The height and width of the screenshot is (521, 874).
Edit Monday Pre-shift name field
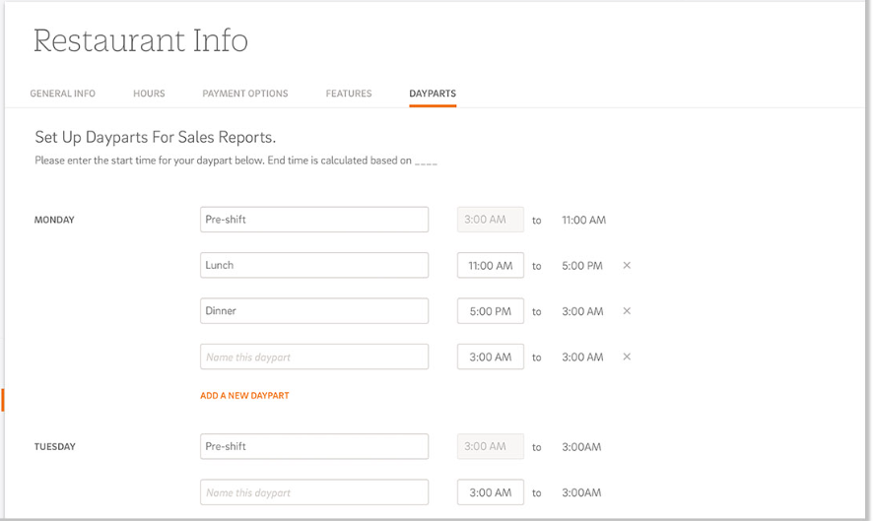[313, 220]
